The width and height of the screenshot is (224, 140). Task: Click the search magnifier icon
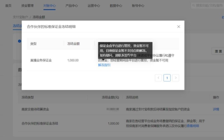[x=193, y=6]
